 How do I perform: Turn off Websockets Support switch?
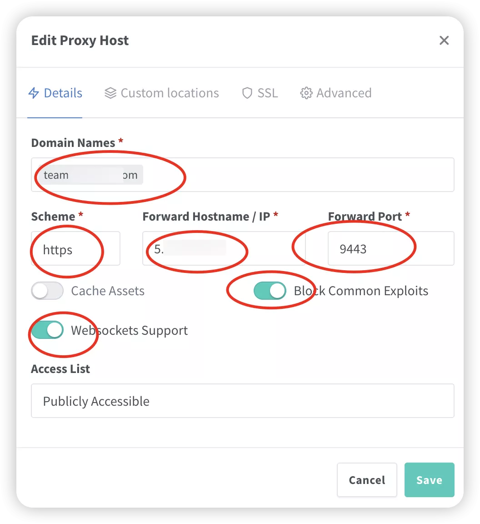click(47, 330)
